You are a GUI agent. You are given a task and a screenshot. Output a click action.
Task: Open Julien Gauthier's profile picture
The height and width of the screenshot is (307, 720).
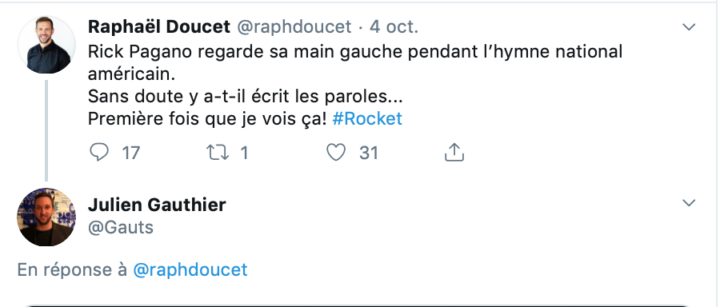point(46,217)
